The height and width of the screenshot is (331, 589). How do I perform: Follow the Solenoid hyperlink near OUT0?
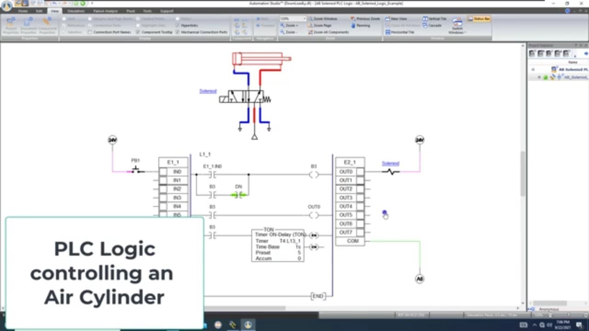coord(390,163)
